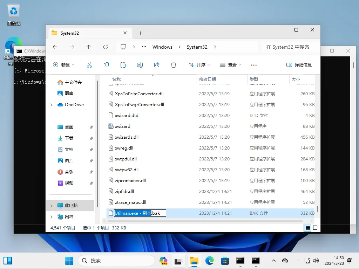This screenshot has height=269, width=359.
Task: Click the This PC monitor icon in address bar
Action: [123, 47]
